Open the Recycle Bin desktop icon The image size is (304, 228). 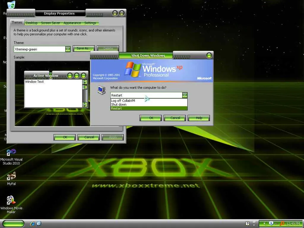click(x=11, y=5)
